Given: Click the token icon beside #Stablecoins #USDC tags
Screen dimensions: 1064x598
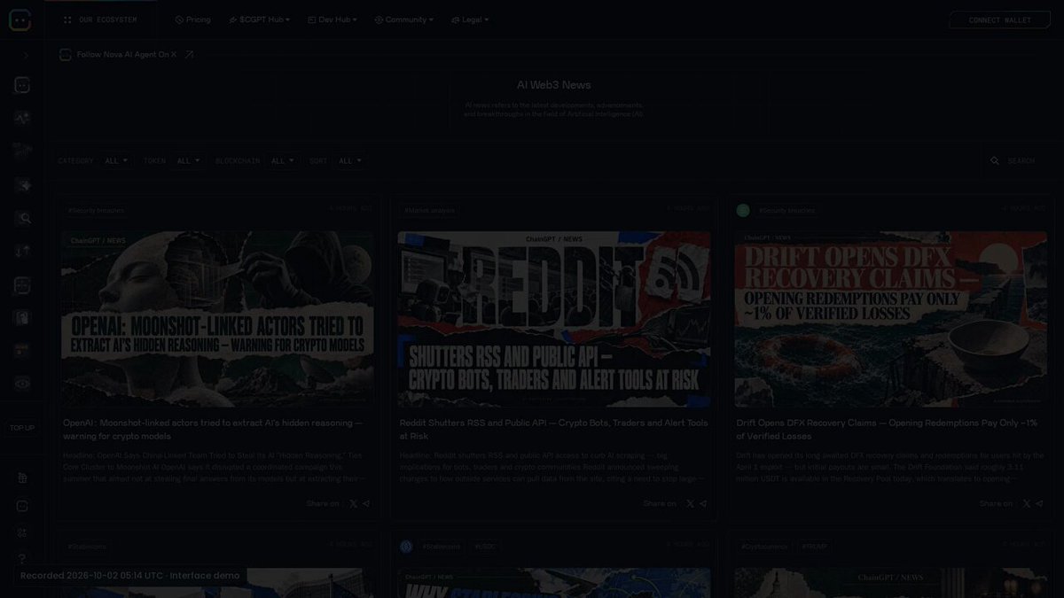Looking at the screenshot, I should coord(406,547).
